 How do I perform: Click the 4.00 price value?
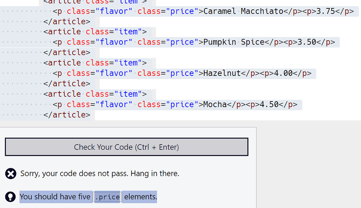[283, 73]
